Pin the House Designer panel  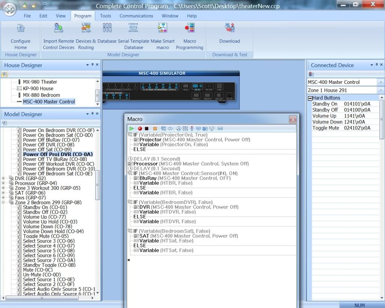click(92, 65)
